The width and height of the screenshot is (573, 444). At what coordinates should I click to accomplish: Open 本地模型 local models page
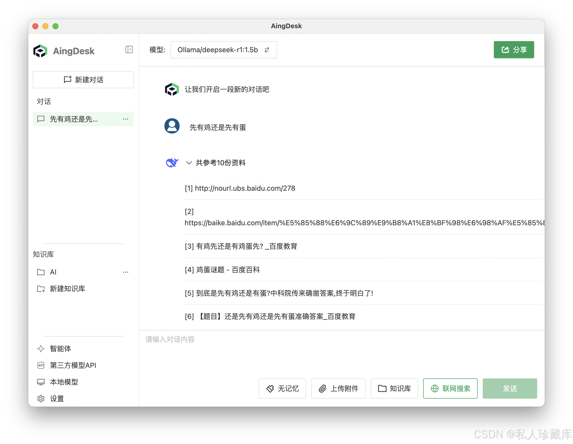point(64,382)
